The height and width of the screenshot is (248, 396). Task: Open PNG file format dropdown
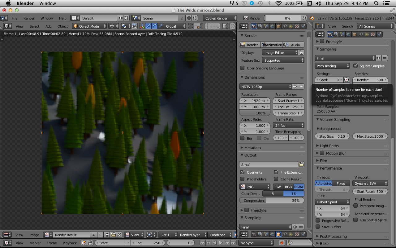click(255, 187)
